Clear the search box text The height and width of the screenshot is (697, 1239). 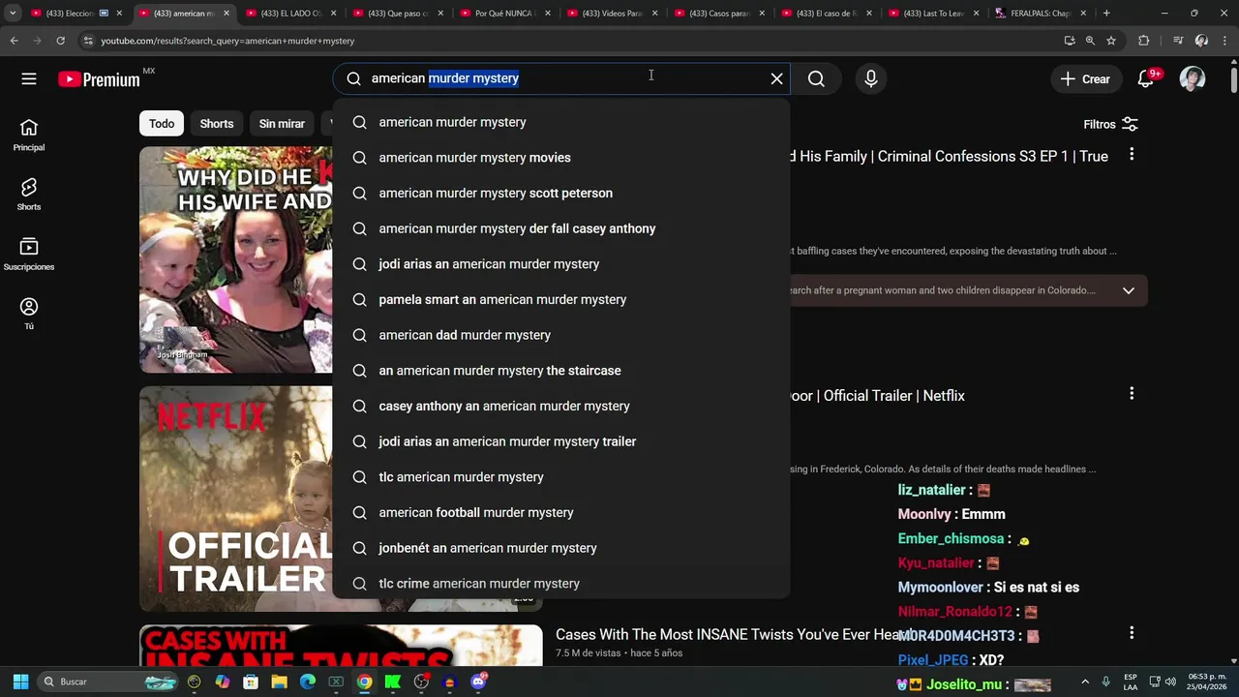point(776,79)
